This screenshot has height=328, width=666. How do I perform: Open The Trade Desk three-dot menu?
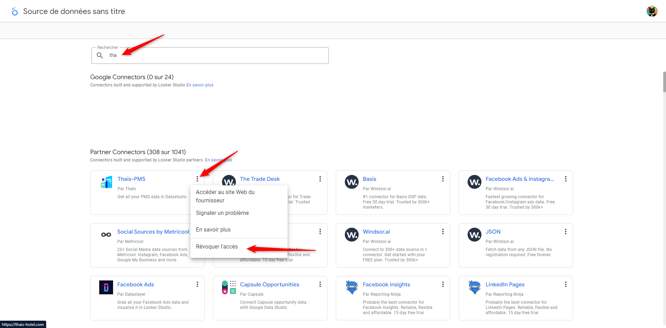[320, 179]
